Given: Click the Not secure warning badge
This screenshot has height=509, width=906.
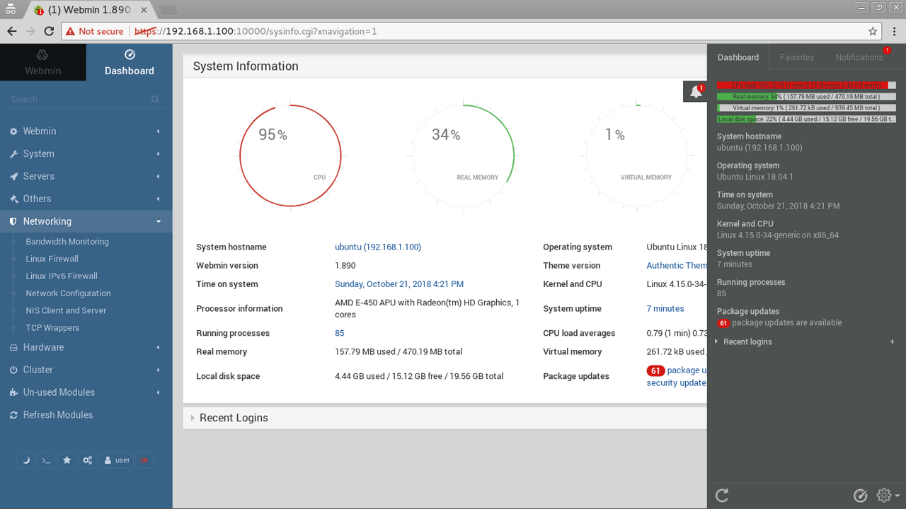Looking at the screenshot, I should coord(95,31).
